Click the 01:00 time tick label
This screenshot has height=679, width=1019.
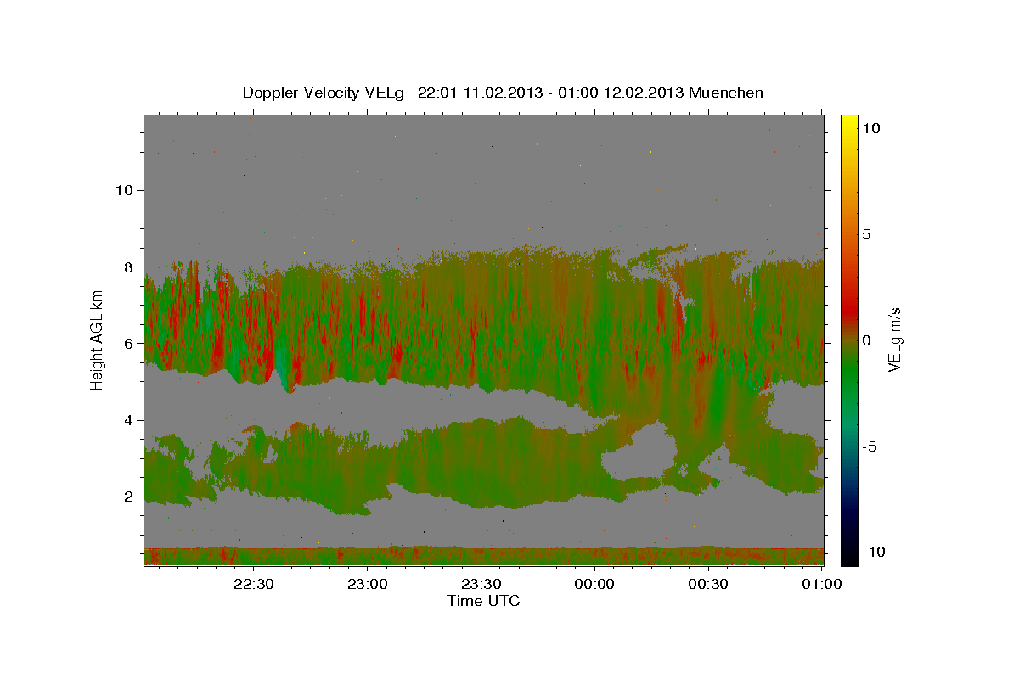821,585
